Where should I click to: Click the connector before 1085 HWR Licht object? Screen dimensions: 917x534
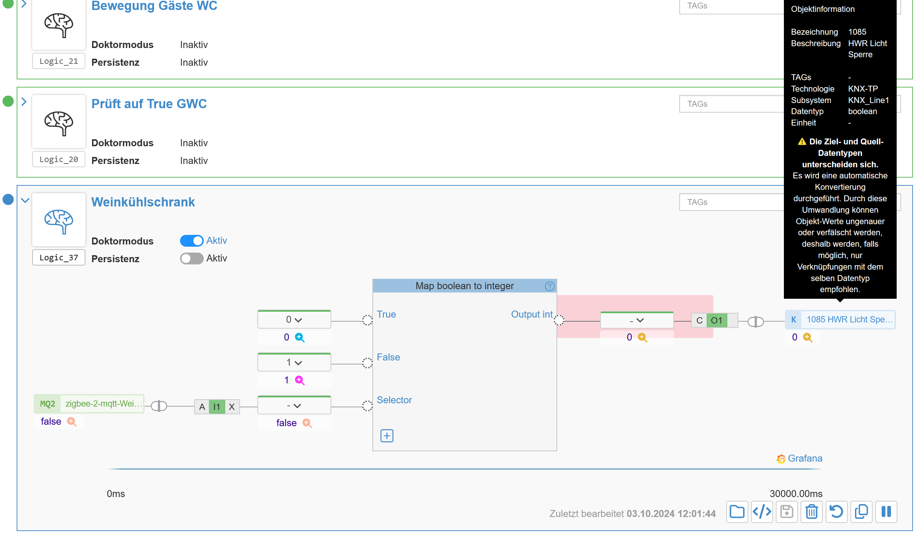point(755,322)
